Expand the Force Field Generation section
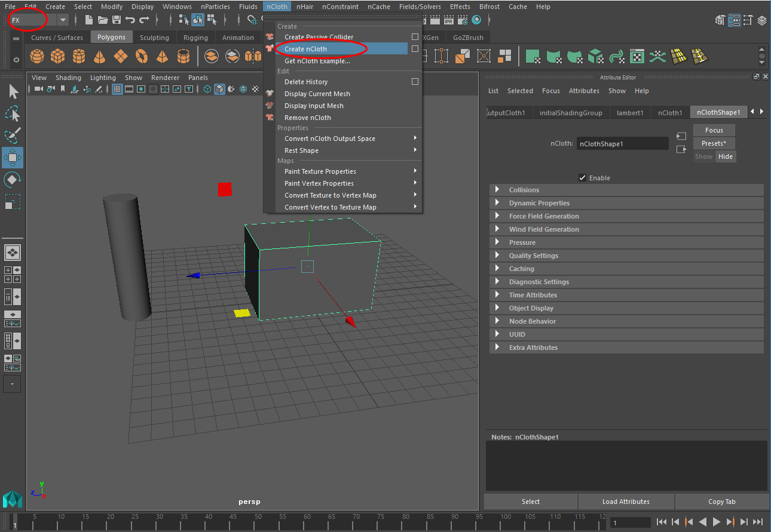The height and width of the screenshot is (532, 771). tap(626, 216)
